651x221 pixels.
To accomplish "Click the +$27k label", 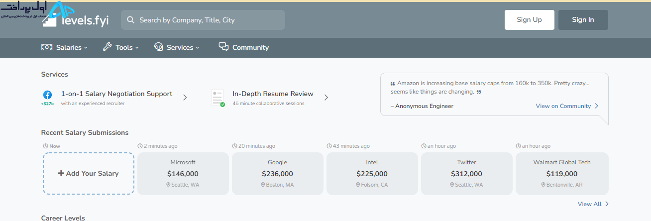I will (x=47, y=104).
